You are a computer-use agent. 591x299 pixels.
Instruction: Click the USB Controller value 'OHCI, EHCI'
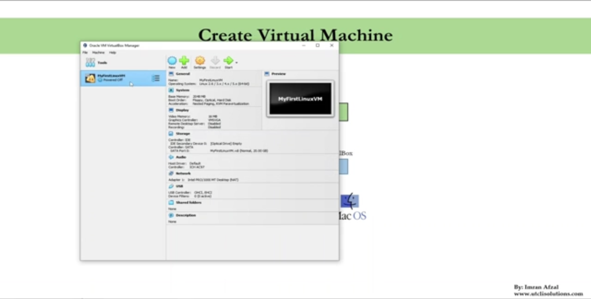coord(203,193)
